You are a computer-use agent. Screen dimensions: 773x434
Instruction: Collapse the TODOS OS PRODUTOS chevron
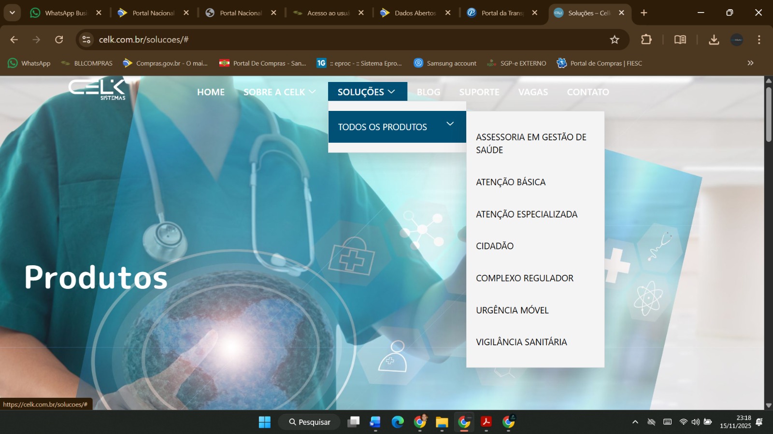coord(450,124)
